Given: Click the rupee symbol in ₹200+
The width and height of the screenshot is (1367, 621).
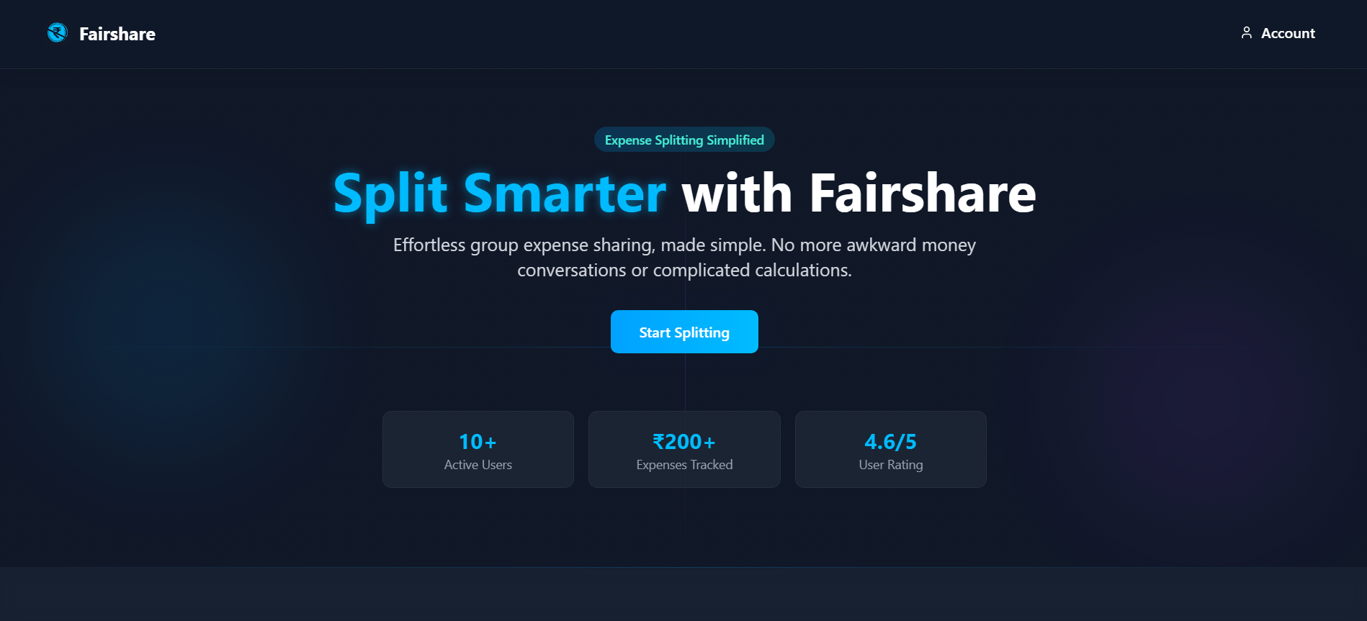Looking at the screenshot, I should pos(658,441).
